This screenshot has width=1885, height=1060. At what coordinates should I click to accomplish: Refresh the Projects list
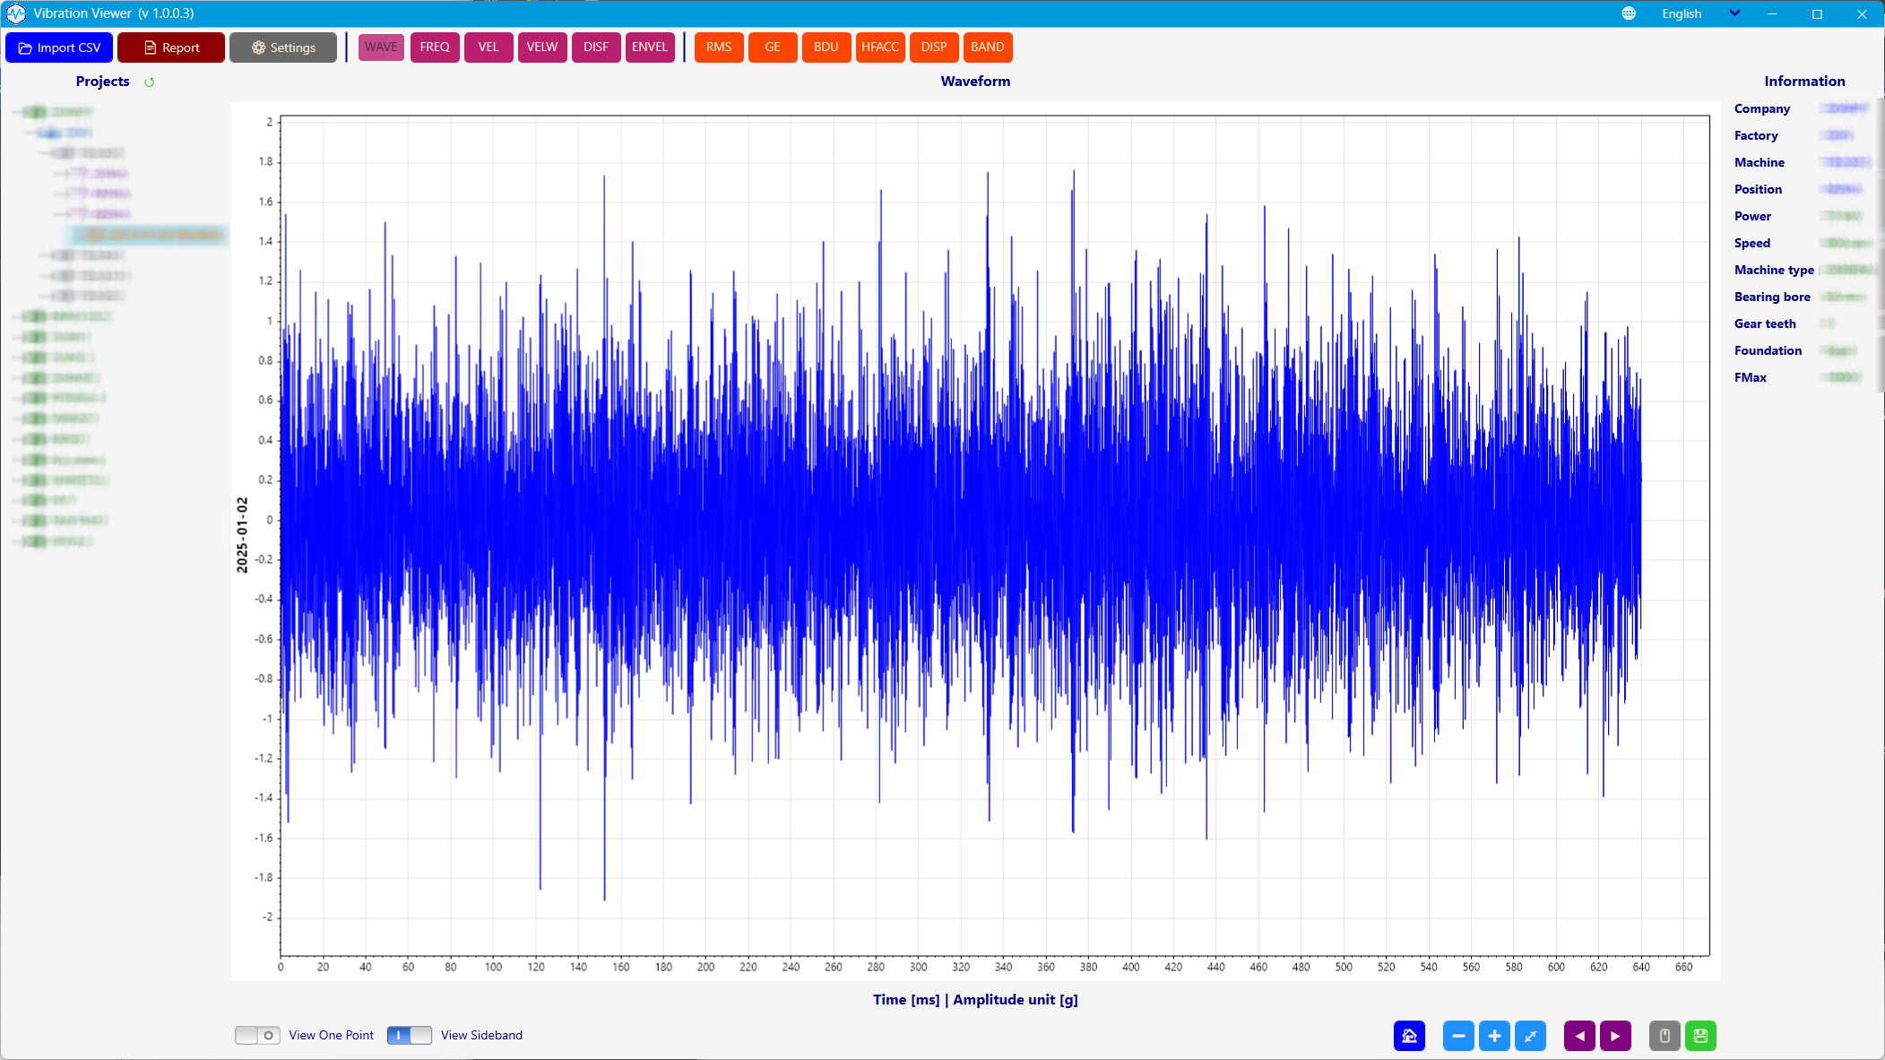pos(150,82)
